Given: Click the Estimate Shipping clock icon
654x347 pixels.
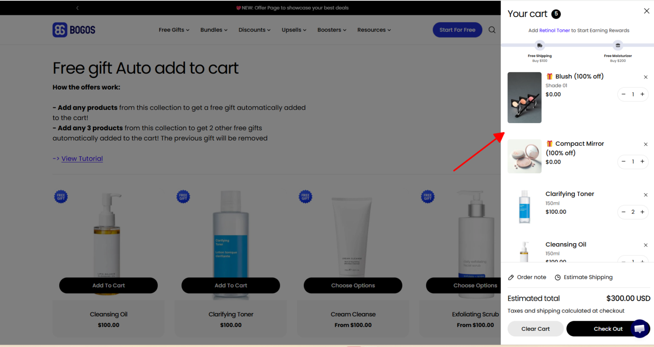Looking at the screenshot, I should (x=558, y=277).
